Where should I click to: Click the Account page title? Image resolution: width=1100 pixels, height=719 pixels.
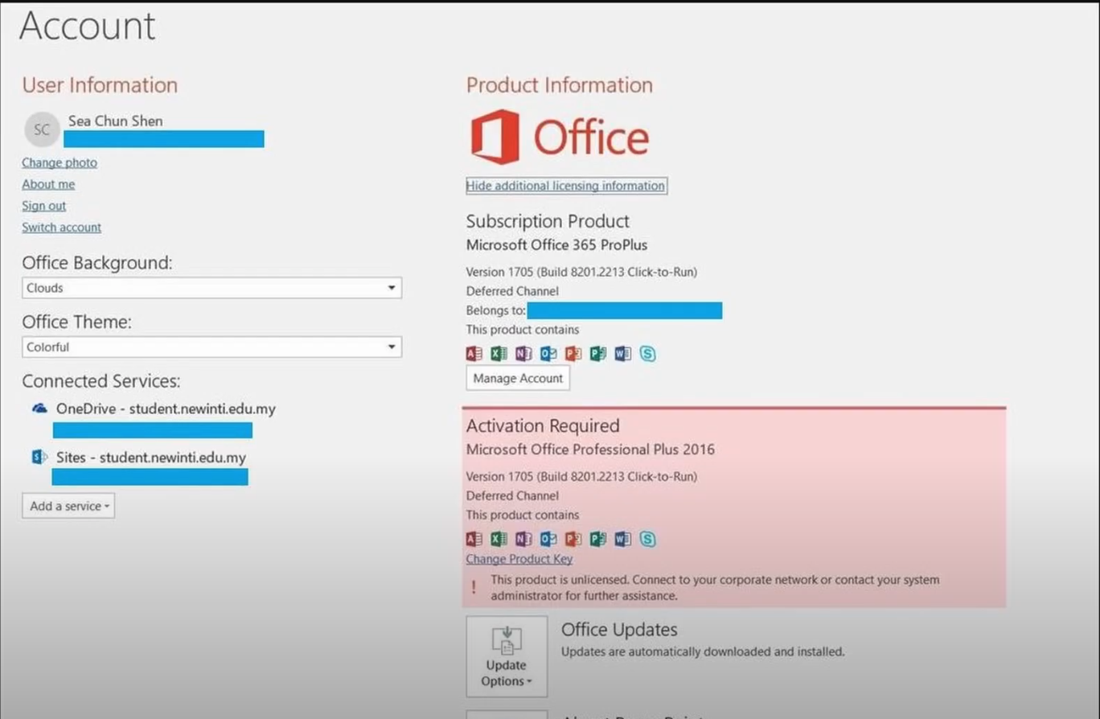tap(87, 26)
